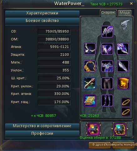Click the wand weapon slot icon

click(90, 83)
